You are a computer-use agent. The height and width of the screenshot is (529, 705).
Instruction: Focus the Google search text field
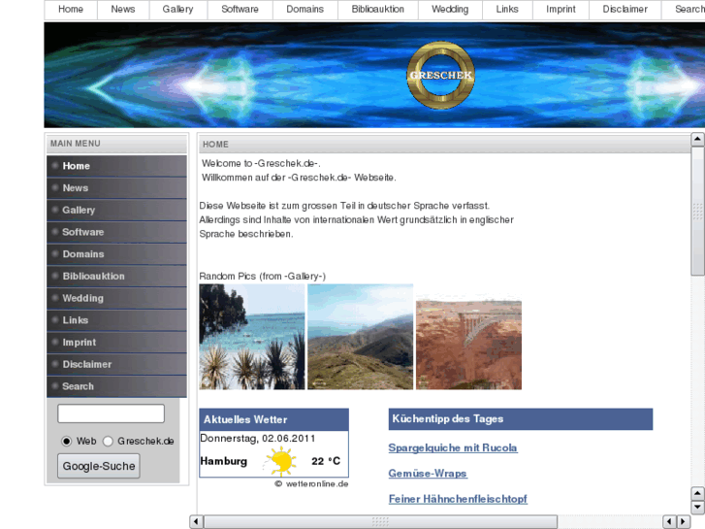click(x=112, y=413)
